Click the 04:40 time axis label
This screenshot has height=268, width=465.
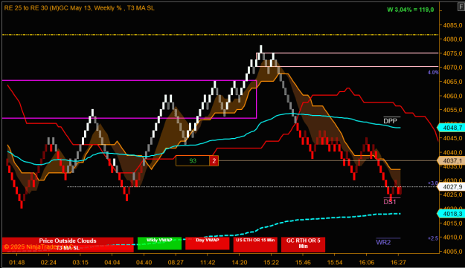[144, 262]
